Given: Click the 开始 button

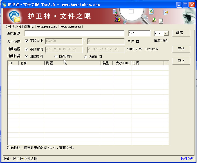Looking at the screenshot, I should pyautogui.click(x=181, y=49).
